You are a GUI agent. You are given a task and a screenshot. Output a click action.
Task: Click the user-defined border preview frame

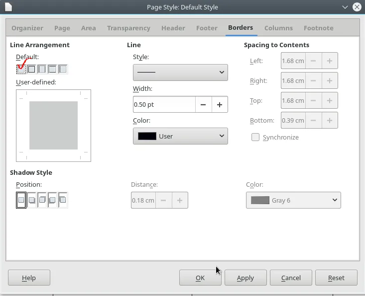click(x=54, y=126)
